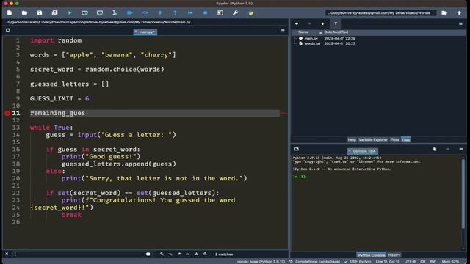
Task: Switch to the History bottom tab
Action: 394,255
